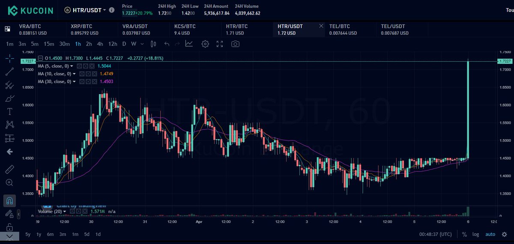The height and width of the screenshot is (244, 514).
Task: Select the 1h interval
Action: [x=78, y=44]
